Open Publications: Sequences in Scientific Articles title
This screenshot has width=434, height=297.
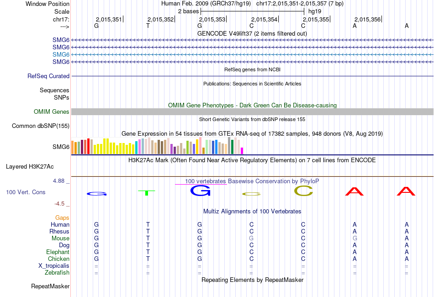[x=252, y=84]
